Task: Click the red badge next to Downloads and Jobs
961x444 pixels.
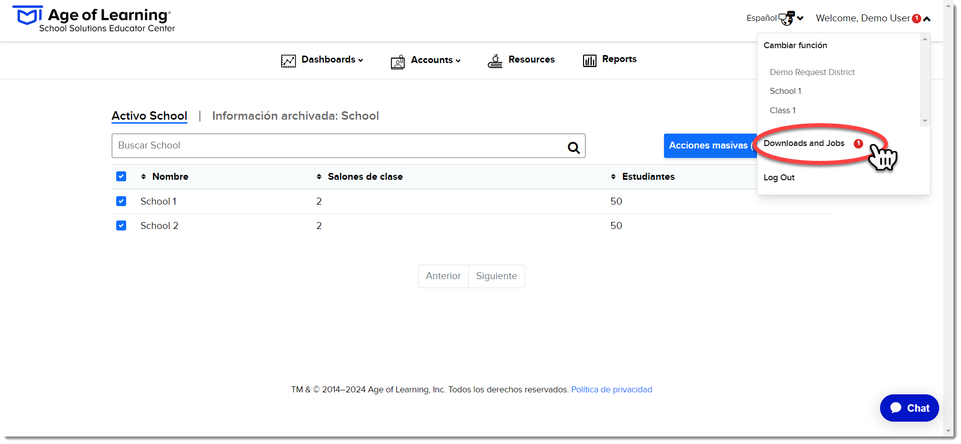Action: (x=858, y=144)
